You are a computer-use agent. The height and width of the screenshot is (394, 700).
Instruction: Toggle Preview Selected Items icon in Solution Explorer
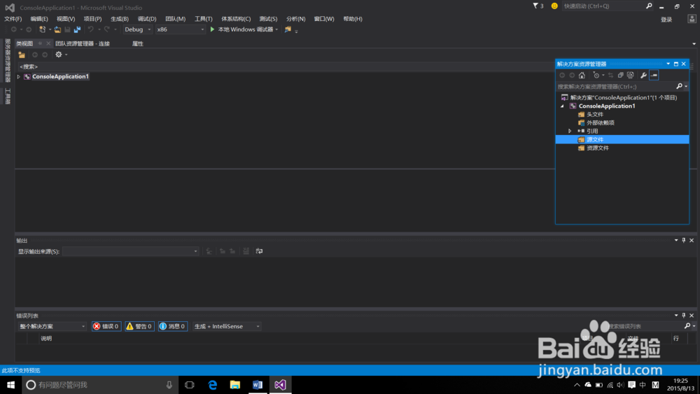pyautogui.click(x=654, y=76)
